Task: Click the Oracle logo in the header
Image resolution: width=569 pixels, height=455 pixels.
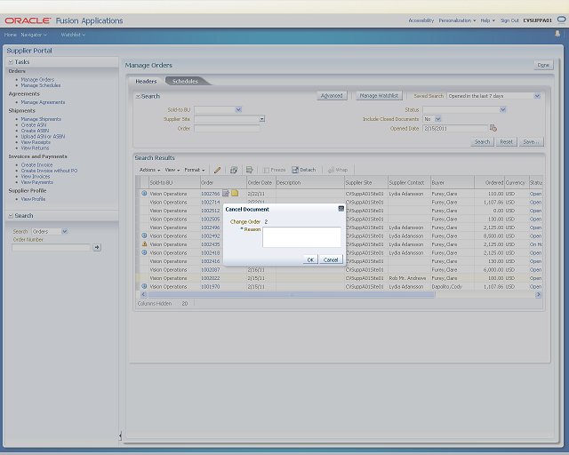Action: [28, 20]
